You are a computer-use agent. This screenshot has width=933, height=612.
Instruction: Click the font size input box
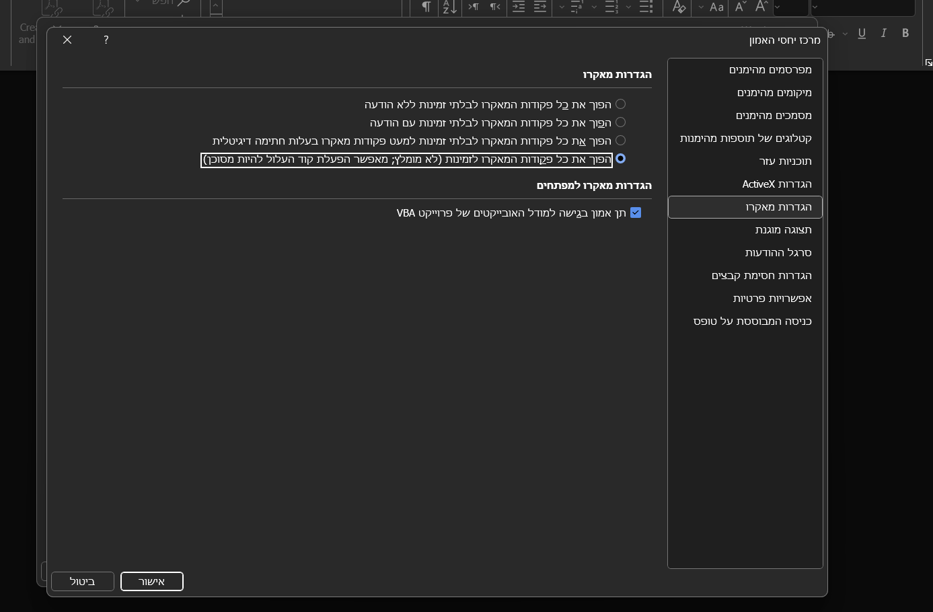[x=791, y=7]
